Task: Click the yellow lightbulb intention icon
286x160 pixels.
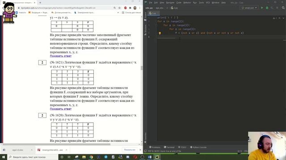Action: [160, 33]
